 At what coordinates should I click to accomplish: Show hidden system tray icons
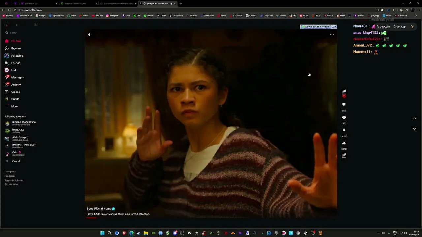coord(378,233)
